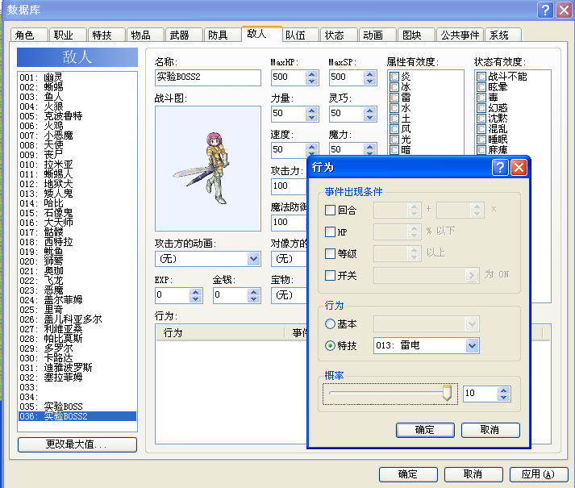Open the 特技 skill dropdown 013: 雷电
Screen dimensions: 575x488
[472, 346]
